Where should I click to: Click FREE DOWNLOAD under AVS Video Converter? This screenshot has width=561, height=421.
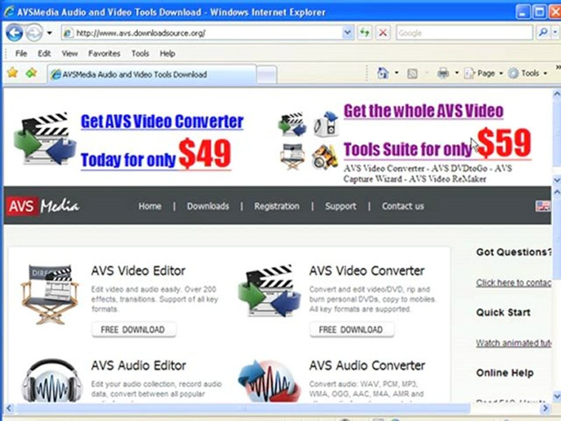tap(352, 329)
